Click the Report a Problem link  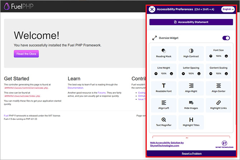[192, 154]
